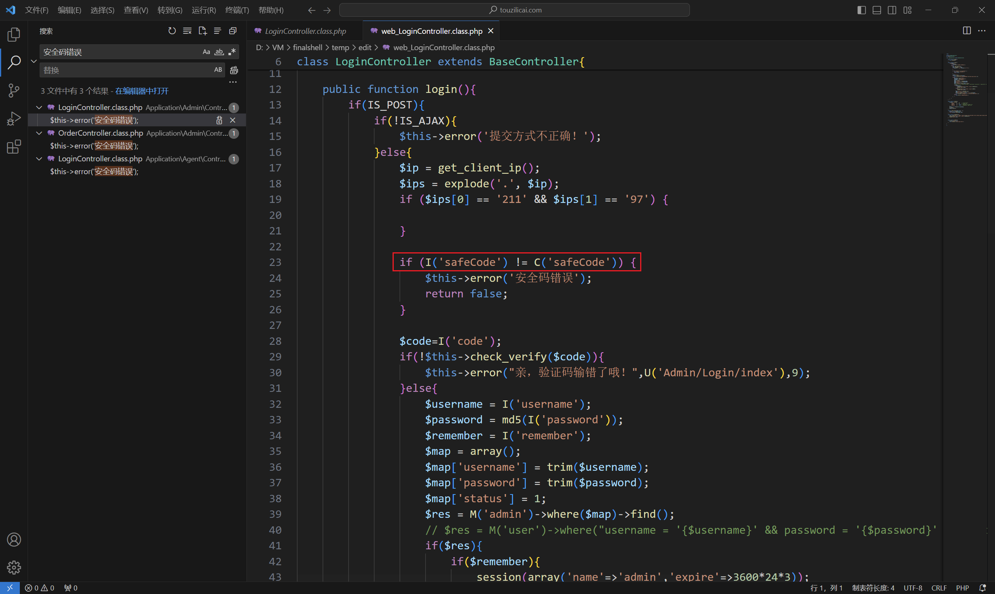Image resolution: width=995 pixels, height=594 pixels.
Task: Refresh the search results
Action: tap(172, 31)
